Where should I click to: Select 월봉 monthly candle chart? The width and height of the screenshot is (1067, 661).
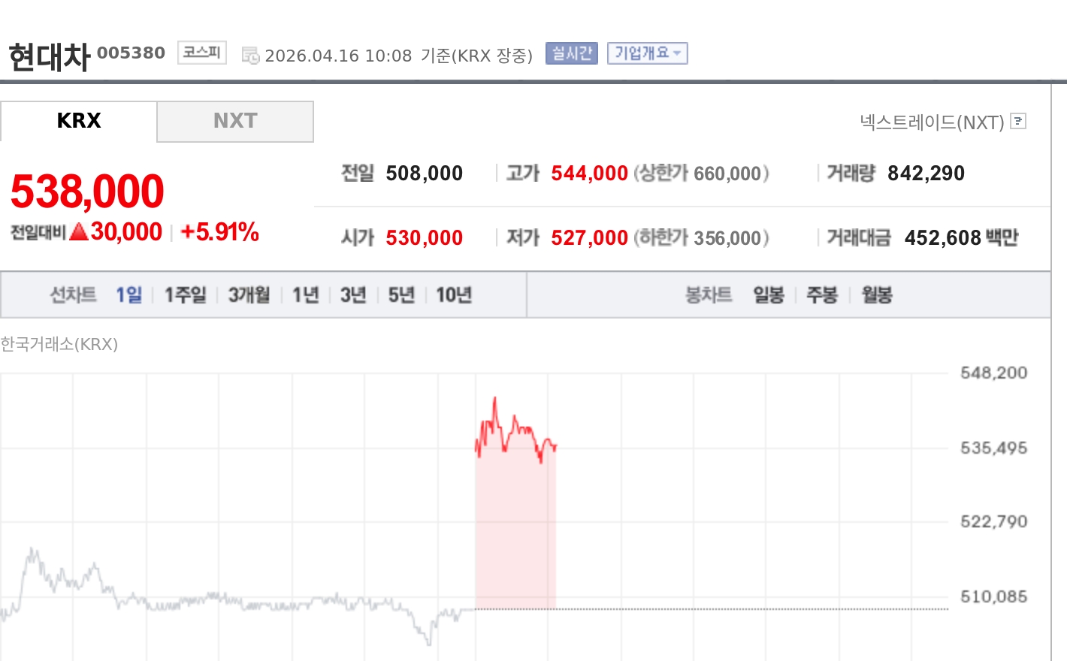[875, 295]
